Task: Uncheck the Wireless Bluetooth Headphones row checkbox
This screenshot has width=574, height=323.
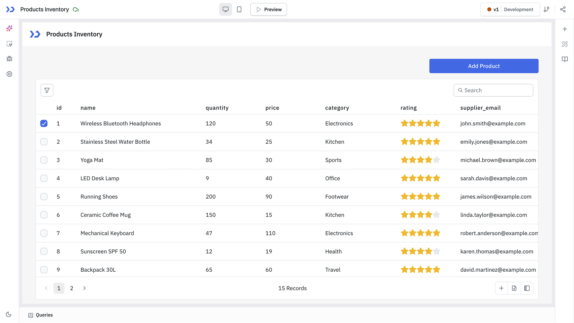Action: click(x=44, y=124)
